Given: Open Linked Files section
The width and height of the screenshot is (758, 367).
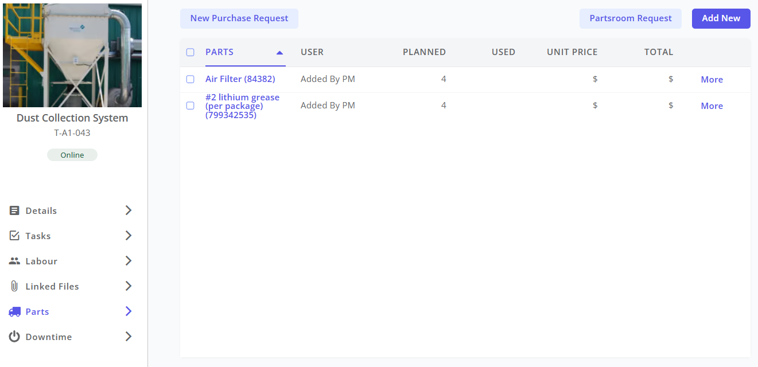Looking at the screenshot, I should [71, 286].
